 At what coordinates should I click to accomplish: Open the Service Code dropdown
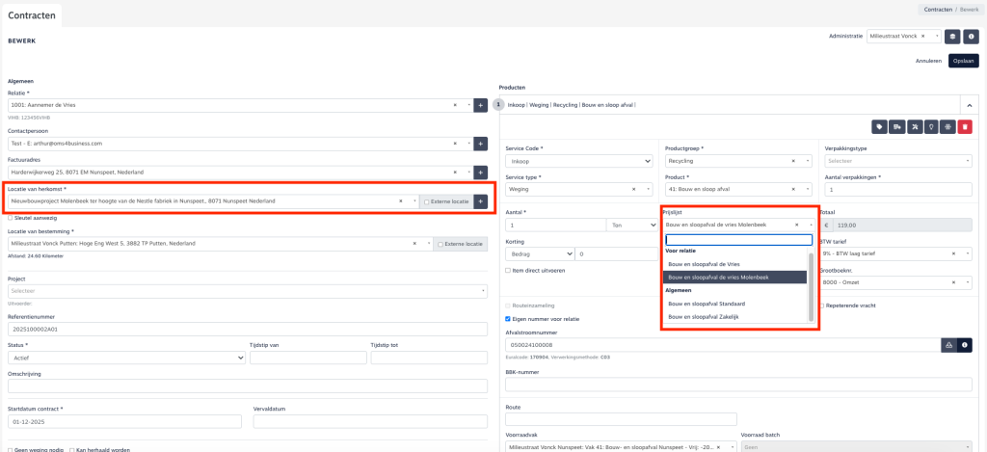tap(578, 161)
